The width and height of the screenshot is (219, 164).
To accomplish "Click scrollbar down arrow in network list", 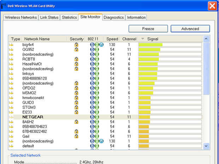I will (x=206, y=146).
